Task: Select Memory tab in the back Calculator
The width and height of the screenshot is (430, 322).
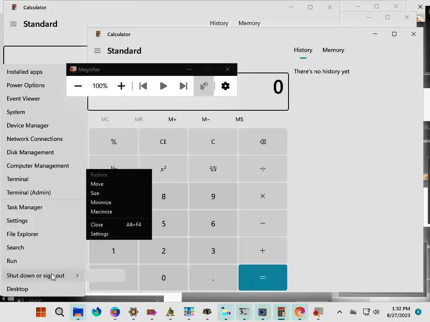Action: 249,23
